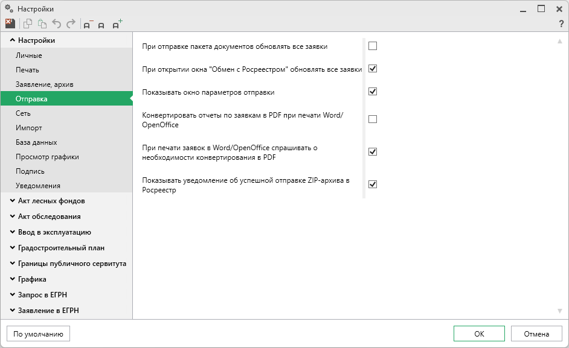569x348 pixels.
Task: Open help via question mark icon
Action: pyautogui.click(x=561, y=24)
